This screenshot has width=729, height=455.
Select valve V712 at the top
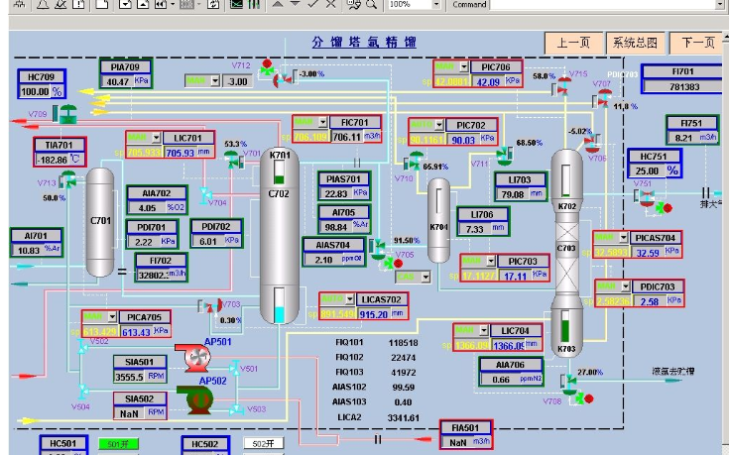[x=283, y=80]
